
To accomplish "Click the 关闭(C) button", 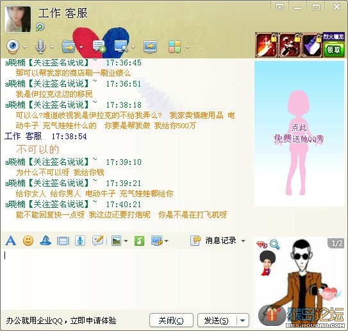I will point(171,320).
